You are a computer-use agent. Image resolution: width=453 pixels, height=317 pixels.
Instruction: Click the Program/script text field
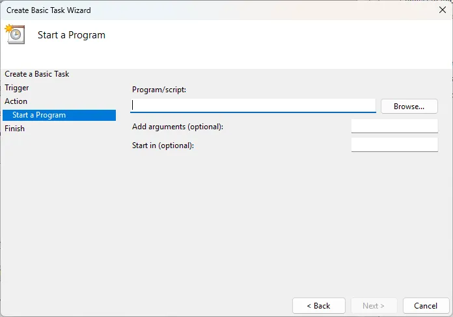coord(253,106)
